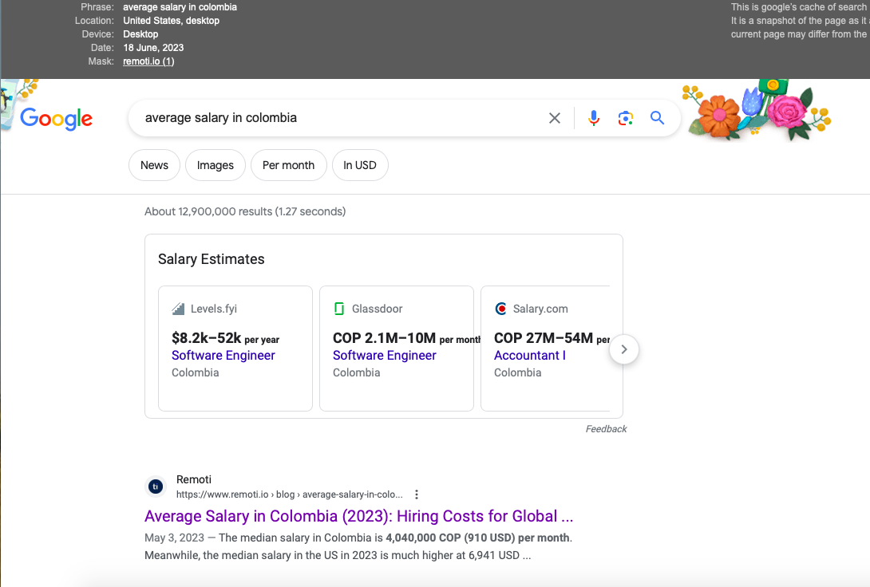This screenshot has height=587, width=870.
Task: Click the remoti.io (1) mask link
Action: [x=148, y=61]
